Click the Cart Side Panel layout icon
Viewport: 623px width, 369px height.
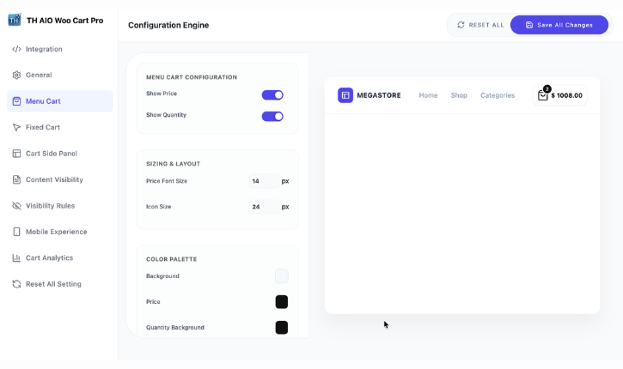point(16,154)
